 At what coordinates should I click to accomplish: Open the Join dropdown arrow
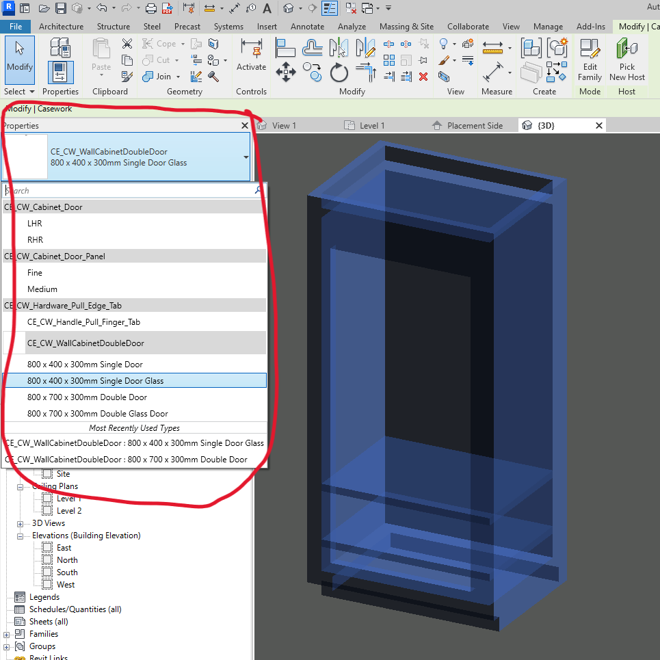[x=178, y=76]
